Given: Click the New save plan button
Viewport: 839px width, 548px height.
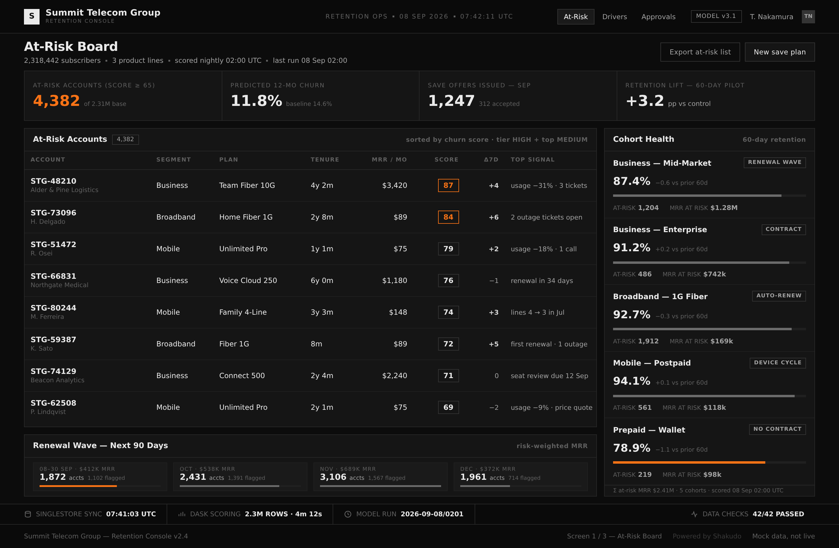Looking at the screenshot, I should (779, 52).
